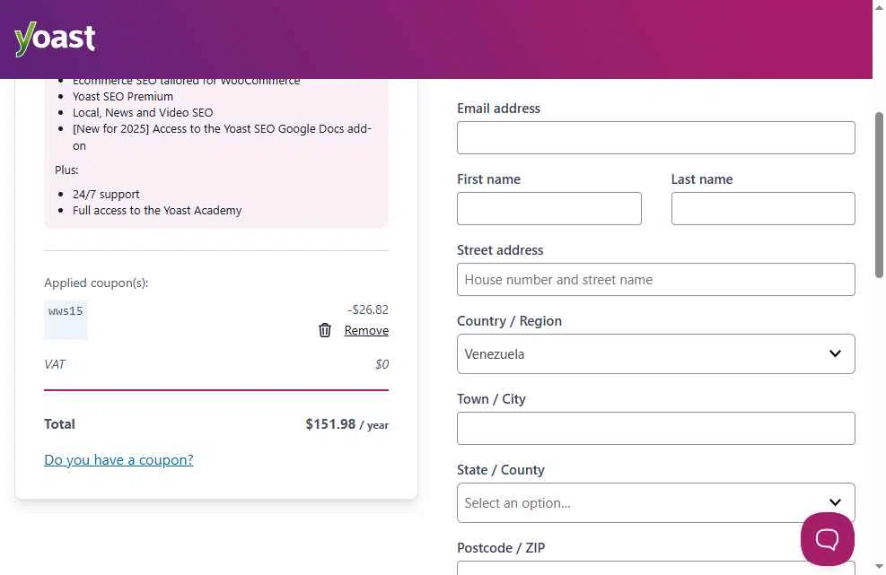Open the chat support bubble

(x=828, y=539)
